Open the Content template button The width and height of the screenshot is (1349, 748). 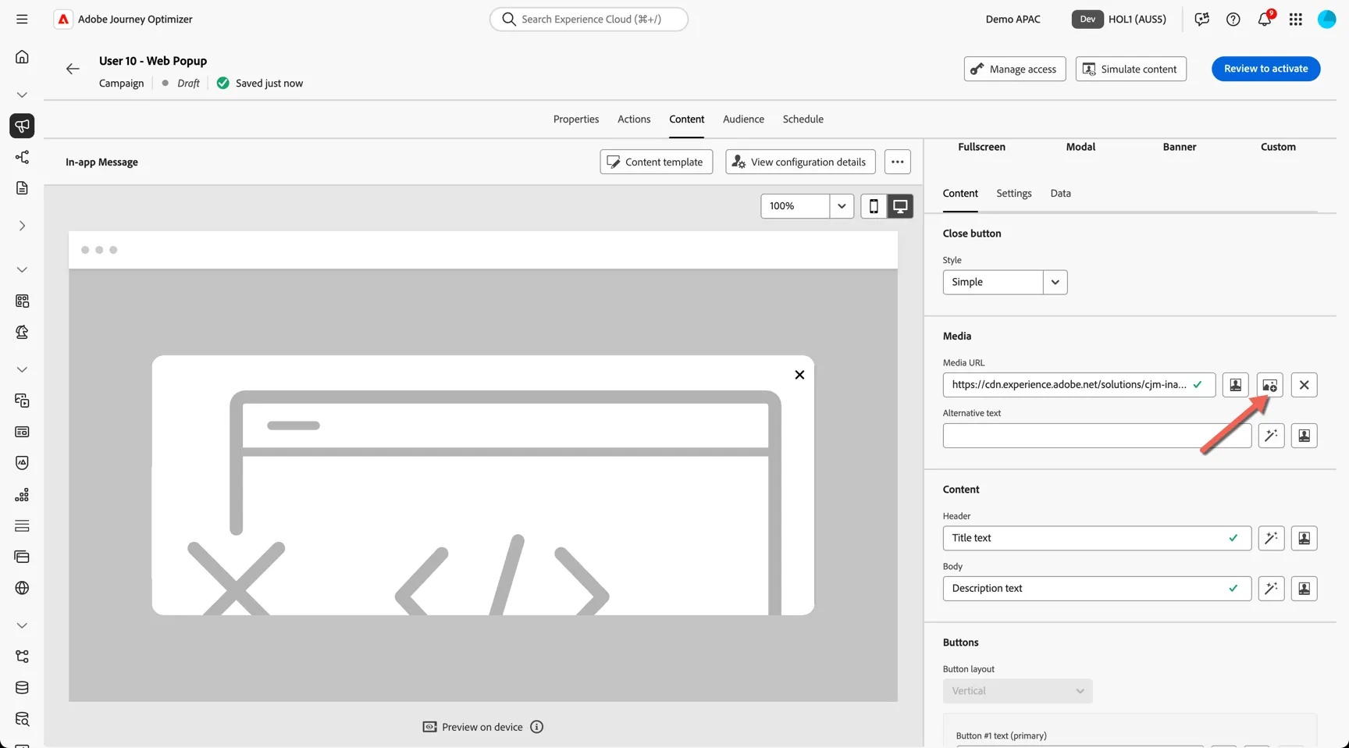(656, 162)
